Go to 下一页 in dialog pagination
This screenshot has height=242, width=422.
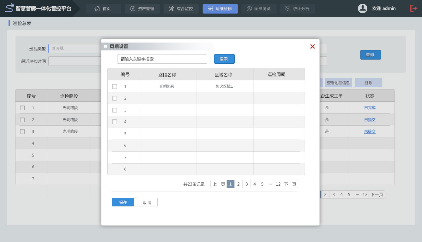[x=290, y=184]
